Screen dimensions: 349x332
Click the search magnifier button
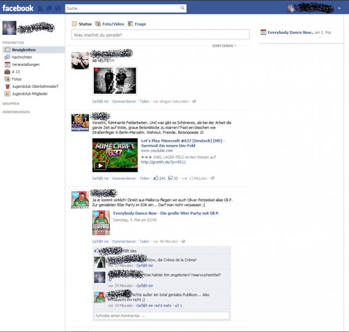tap(182, 8)
